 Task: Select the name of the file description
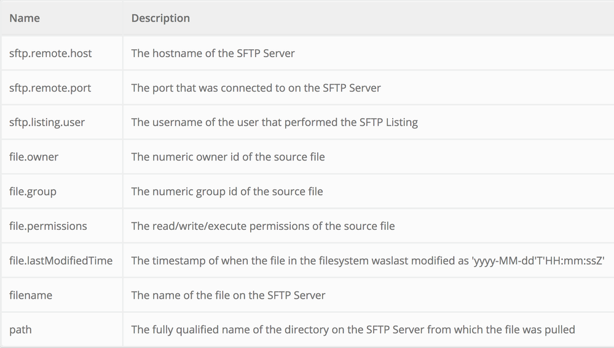[228, 295]
